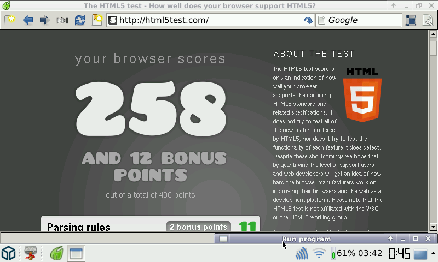Screen dimensions: 438x262
Task: Click the page vertical scrollbar thumb
Action: pos(433,48)
